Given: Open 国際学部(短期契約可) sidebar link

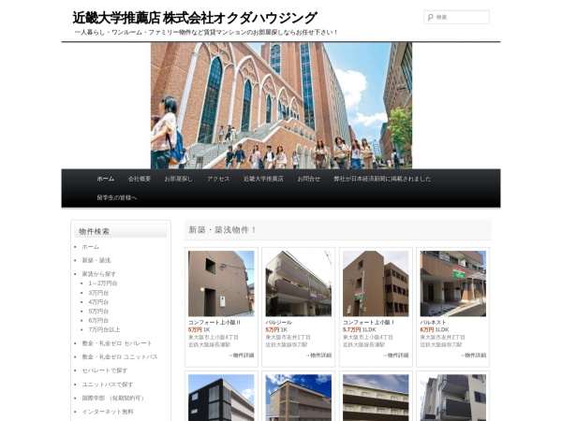Looking at the screenshot, I should [112, 398].
